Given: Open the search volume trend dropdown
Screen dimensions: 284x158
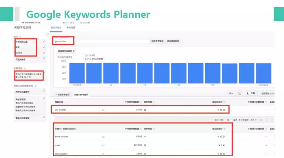Looking at the screenshot, I should [66, 51].
